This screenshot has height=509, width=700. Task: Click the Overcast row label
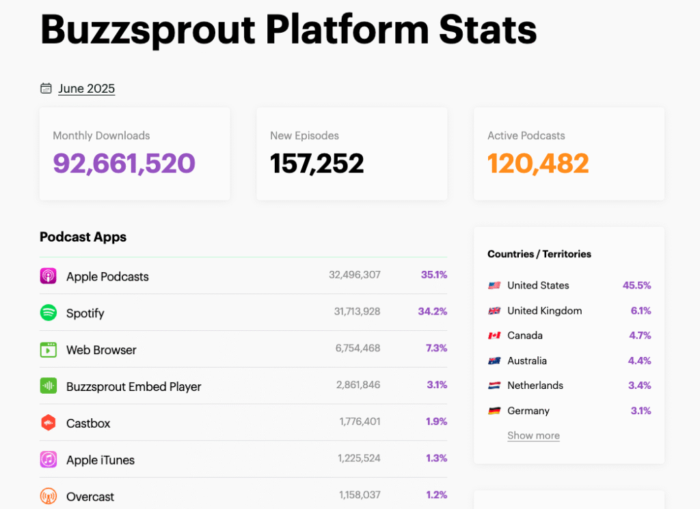[90, 497]
